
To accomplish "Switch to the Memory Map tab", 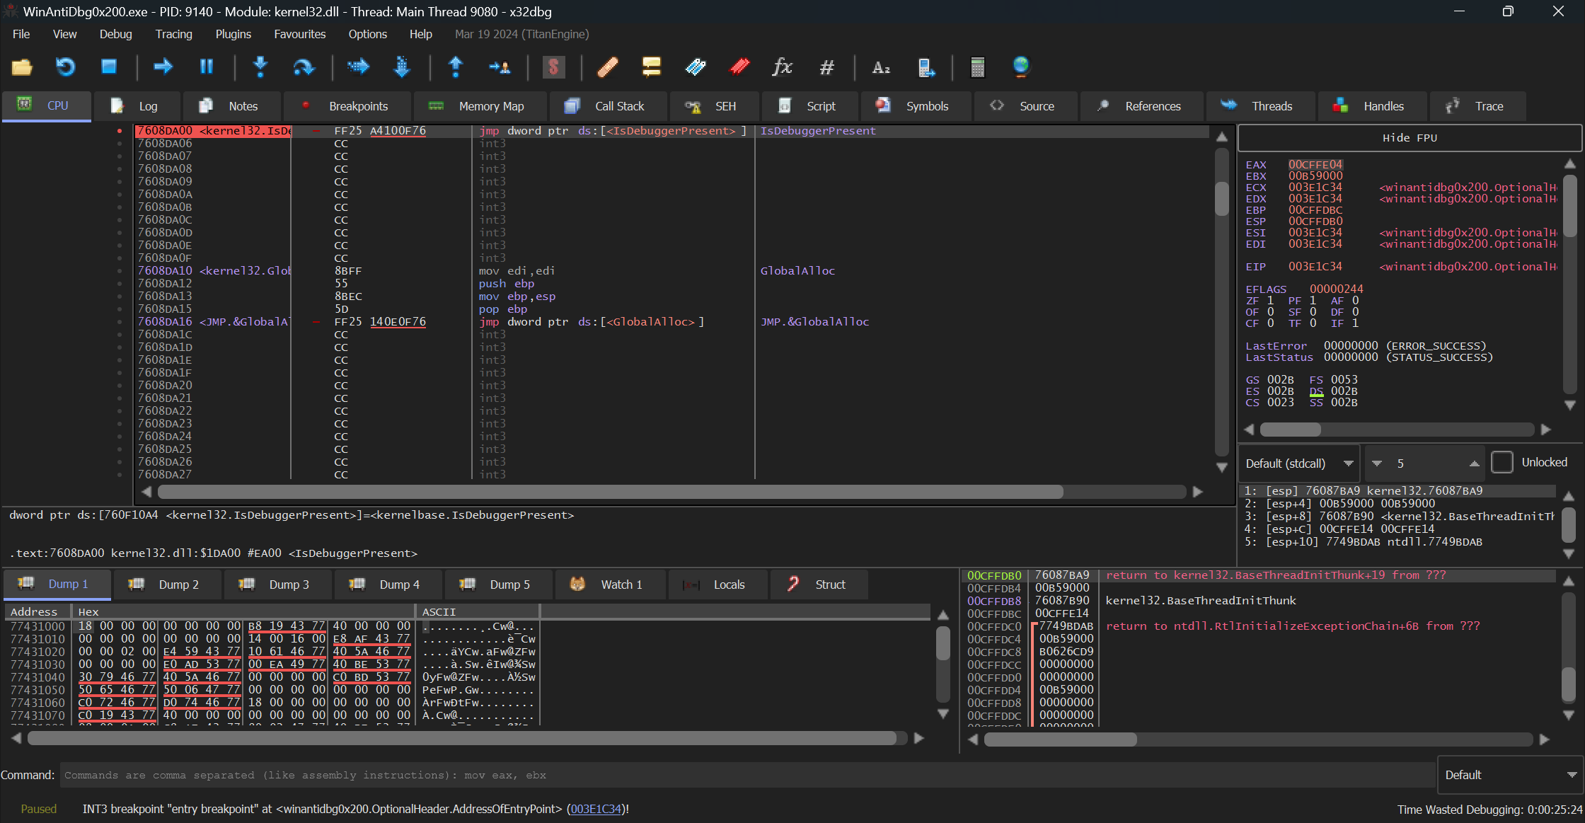I will coord(480,106).
